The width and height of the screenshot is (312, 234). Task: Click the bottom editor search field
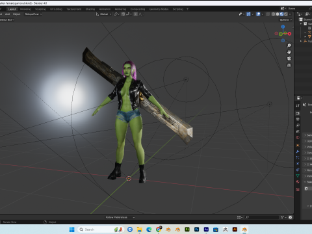pyautogui.click(x=262, y=217)
